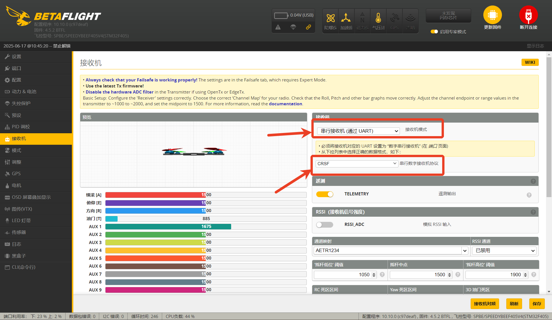Click the barometer thermometer icon
This screenshot has width=552, height=320.
[378, 18]
